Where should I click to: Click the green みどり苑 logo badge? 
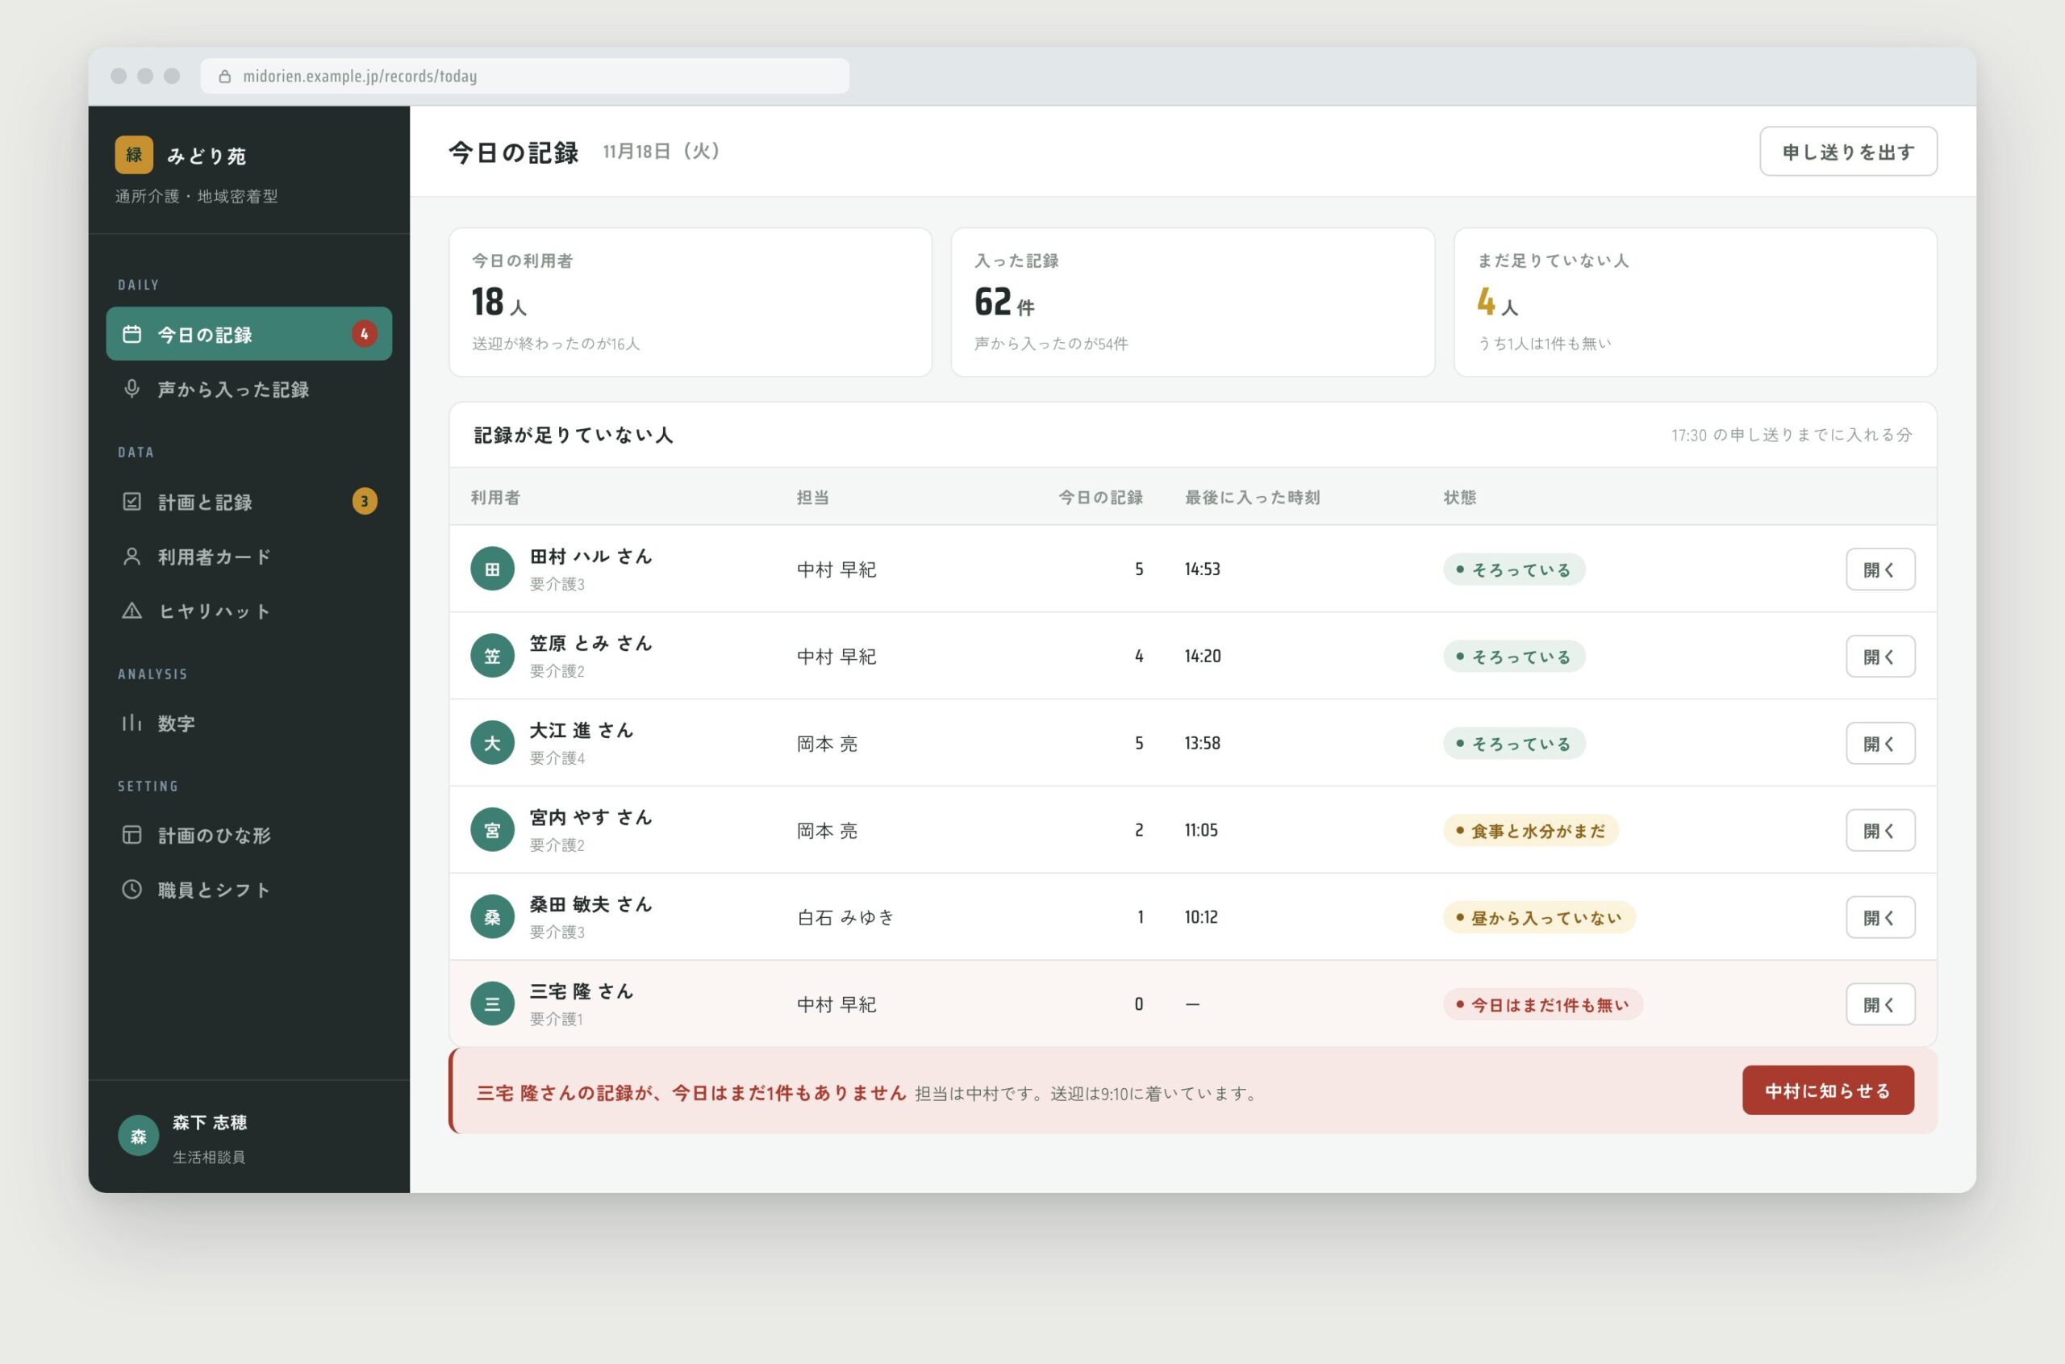click(134, 155)
